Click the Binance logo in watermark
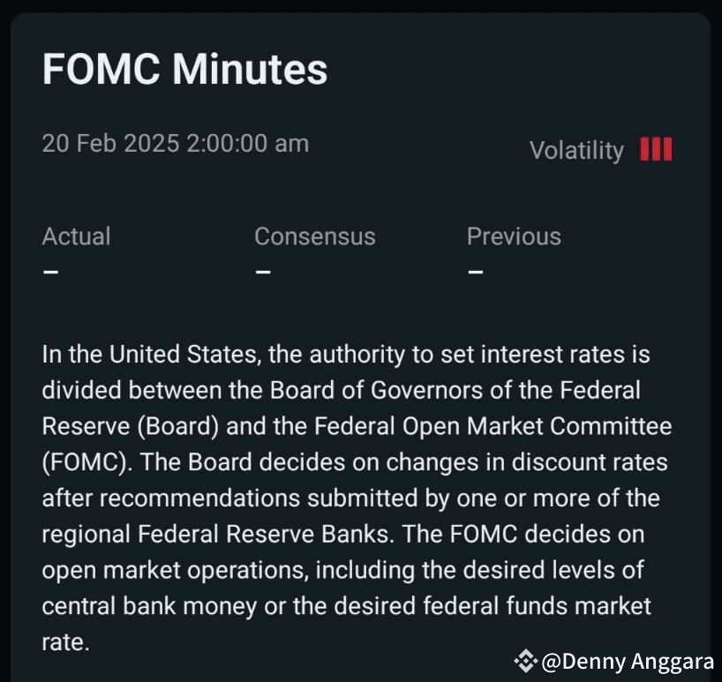This screenshot has width=722, height=682. pyautogui.click(x=526, y=661)
